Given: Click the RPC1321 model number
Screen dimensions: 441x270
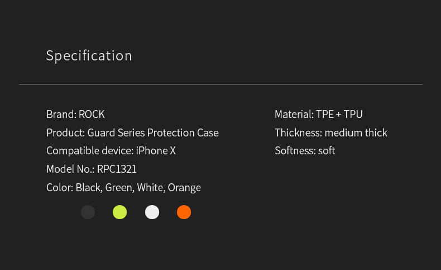Looking at the screenshot, I should point(117,169).
